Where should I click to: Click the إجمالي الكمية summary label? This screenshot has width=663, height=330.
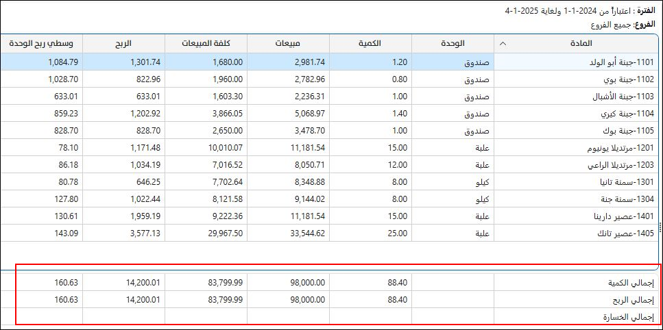coord(631,283)
